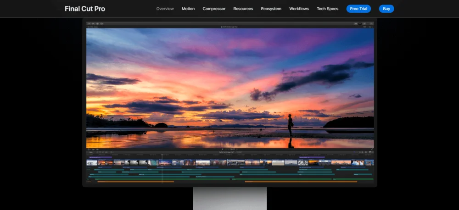This screenshot has width=459, height=210.
Task: Open the Resources navigation link
Action: [243, 9]
